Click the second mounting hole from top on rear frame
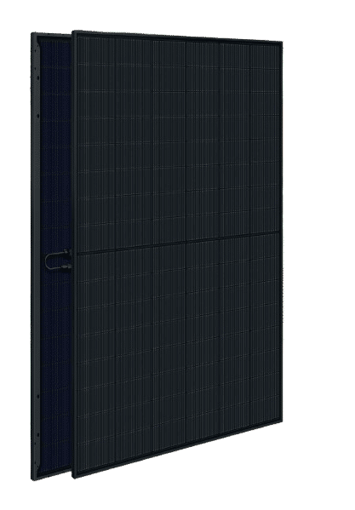 coord(37,116)
